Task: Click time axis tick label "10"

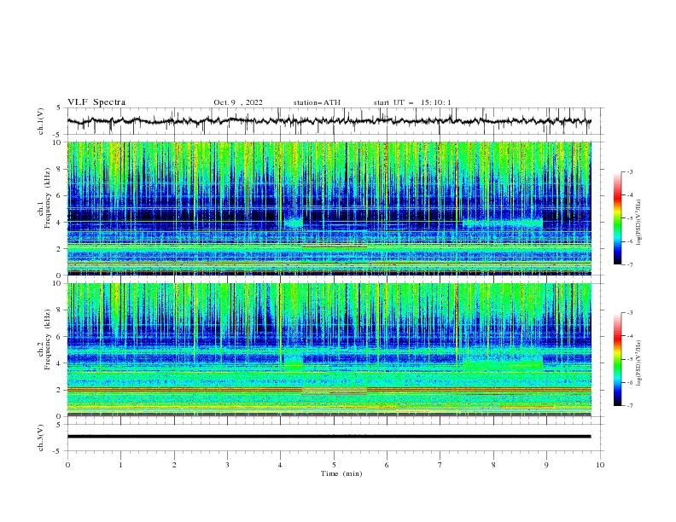Action: click(600, 465)
